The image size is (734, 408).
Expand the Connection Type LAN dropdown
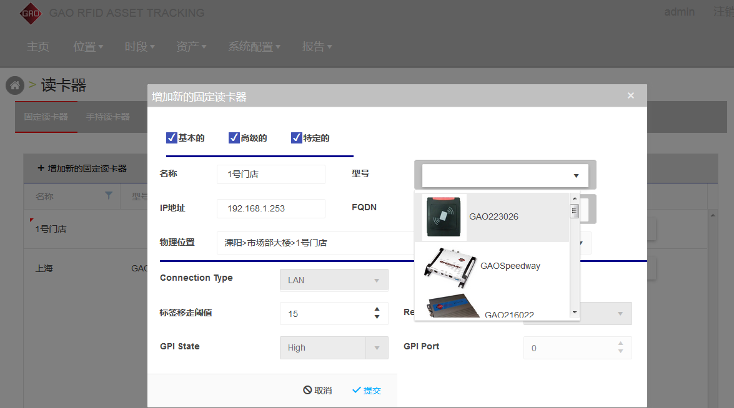click(x=334, y=280)
